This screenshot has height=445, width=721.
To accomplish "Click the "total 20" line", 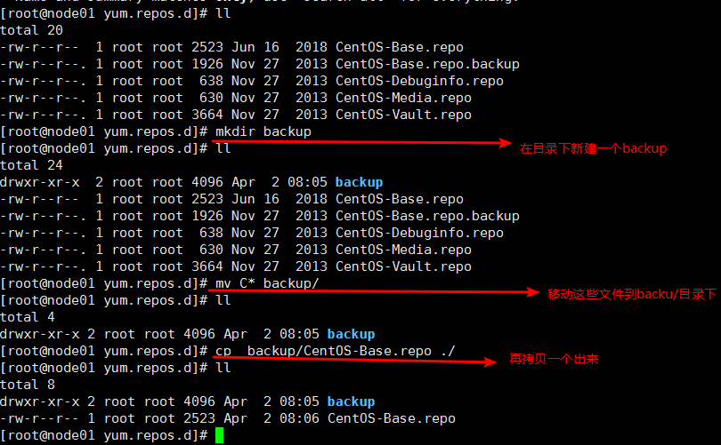I will point(31,30).
